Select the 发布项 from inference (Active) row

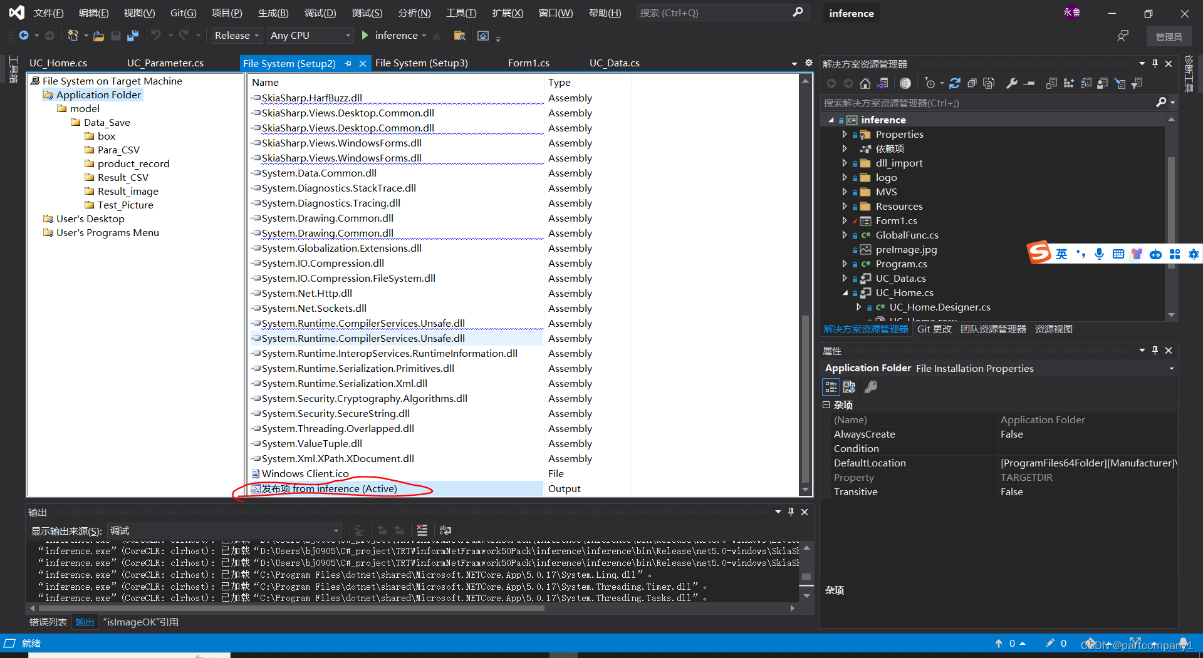coord(396,488)
